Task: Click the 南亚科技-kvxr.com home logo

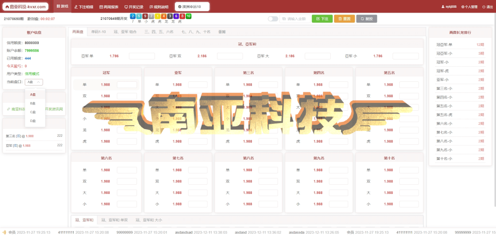Action: pyautogui.click(x=25, y=6)
